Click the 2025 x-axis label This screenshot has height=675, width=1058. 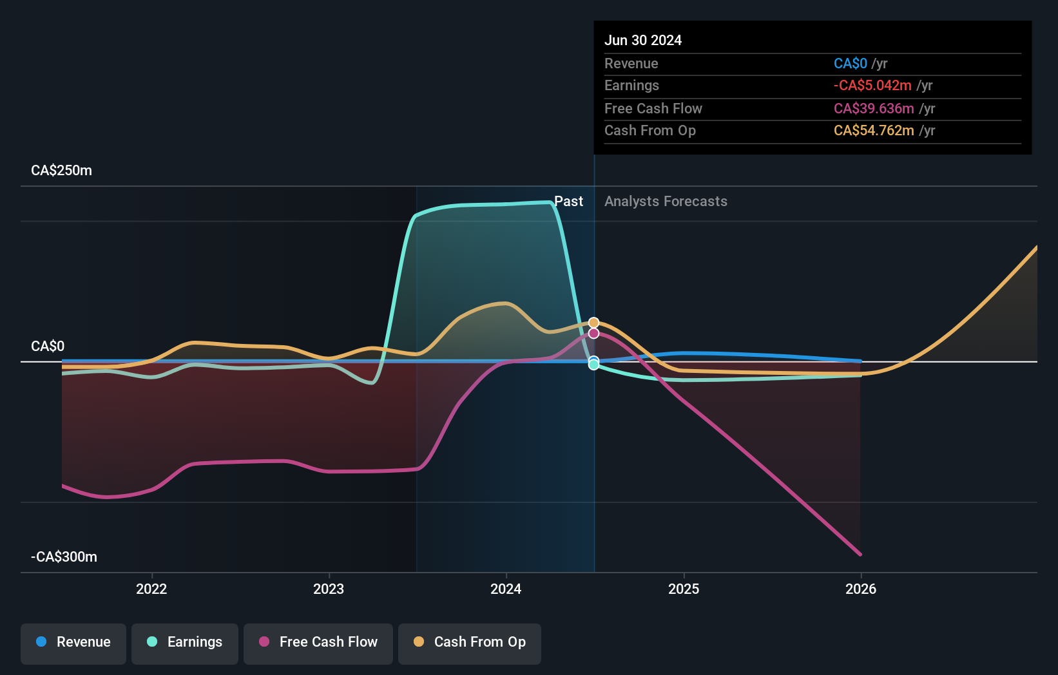684,589
